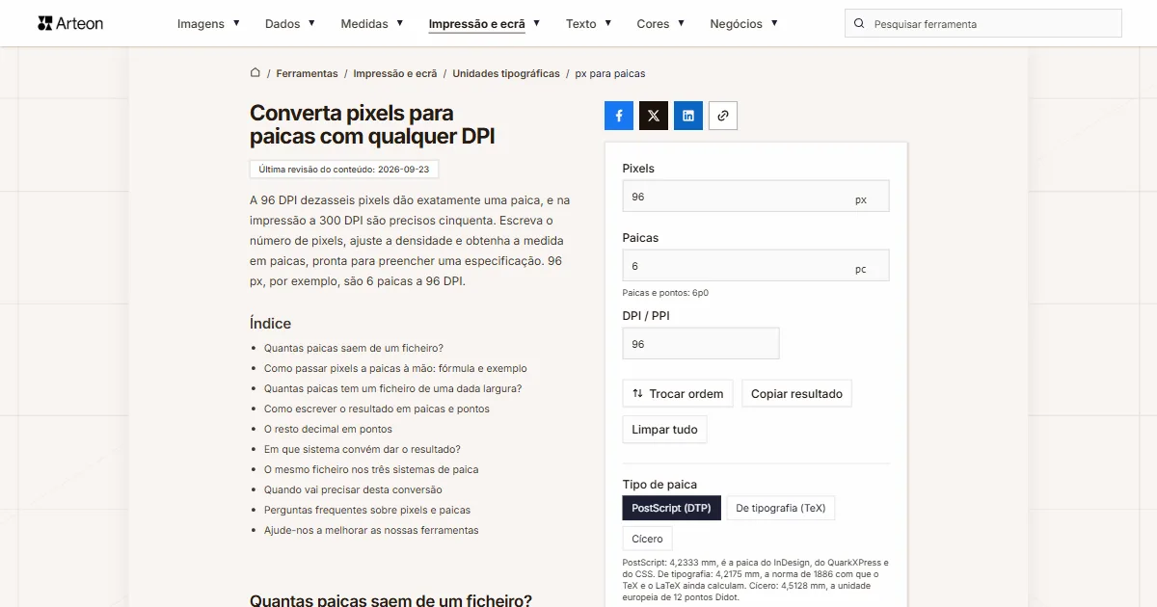Go to O resto decimal em pontos
The image size is (1157, 607).
click(x=328, y=429)
